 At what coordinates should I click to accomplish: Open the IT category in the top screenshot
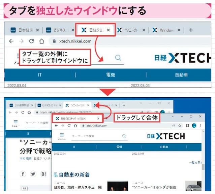click(40, 75)
